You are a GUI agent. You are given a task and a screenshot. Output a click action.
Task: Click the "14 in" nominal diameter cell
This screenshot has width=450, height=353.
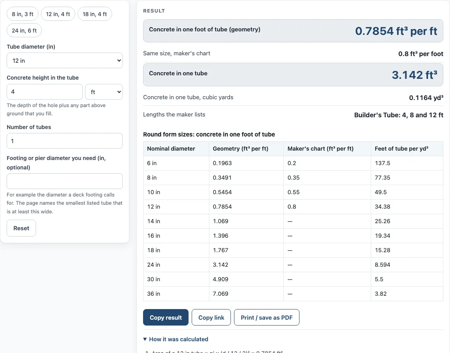176,221
